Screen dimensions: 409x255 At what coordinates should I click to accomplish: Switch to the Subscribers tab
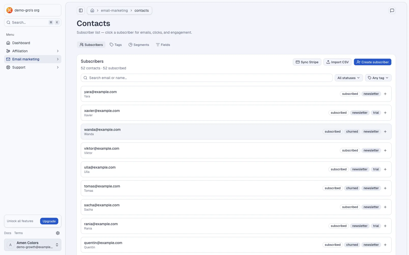click(x=91, y=45)
